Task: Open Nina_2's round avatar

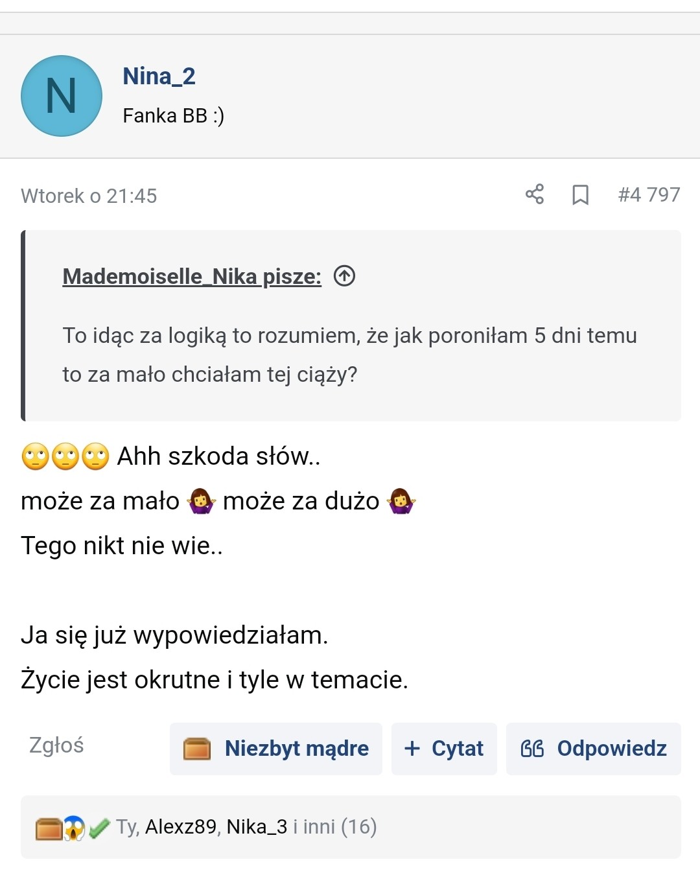Action: click(x=62, y=96)
